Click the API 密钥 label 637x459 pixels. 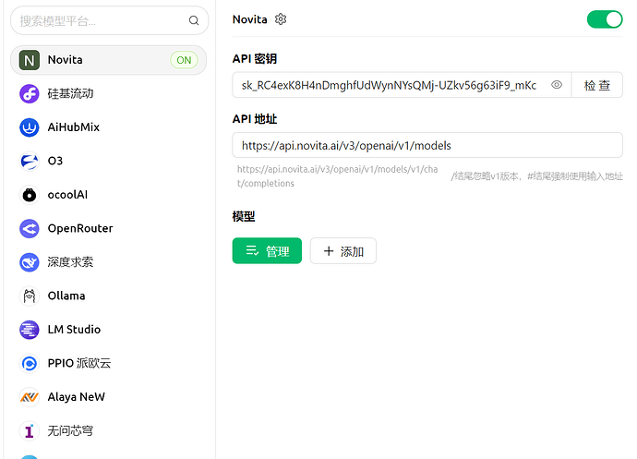(255, 59)
